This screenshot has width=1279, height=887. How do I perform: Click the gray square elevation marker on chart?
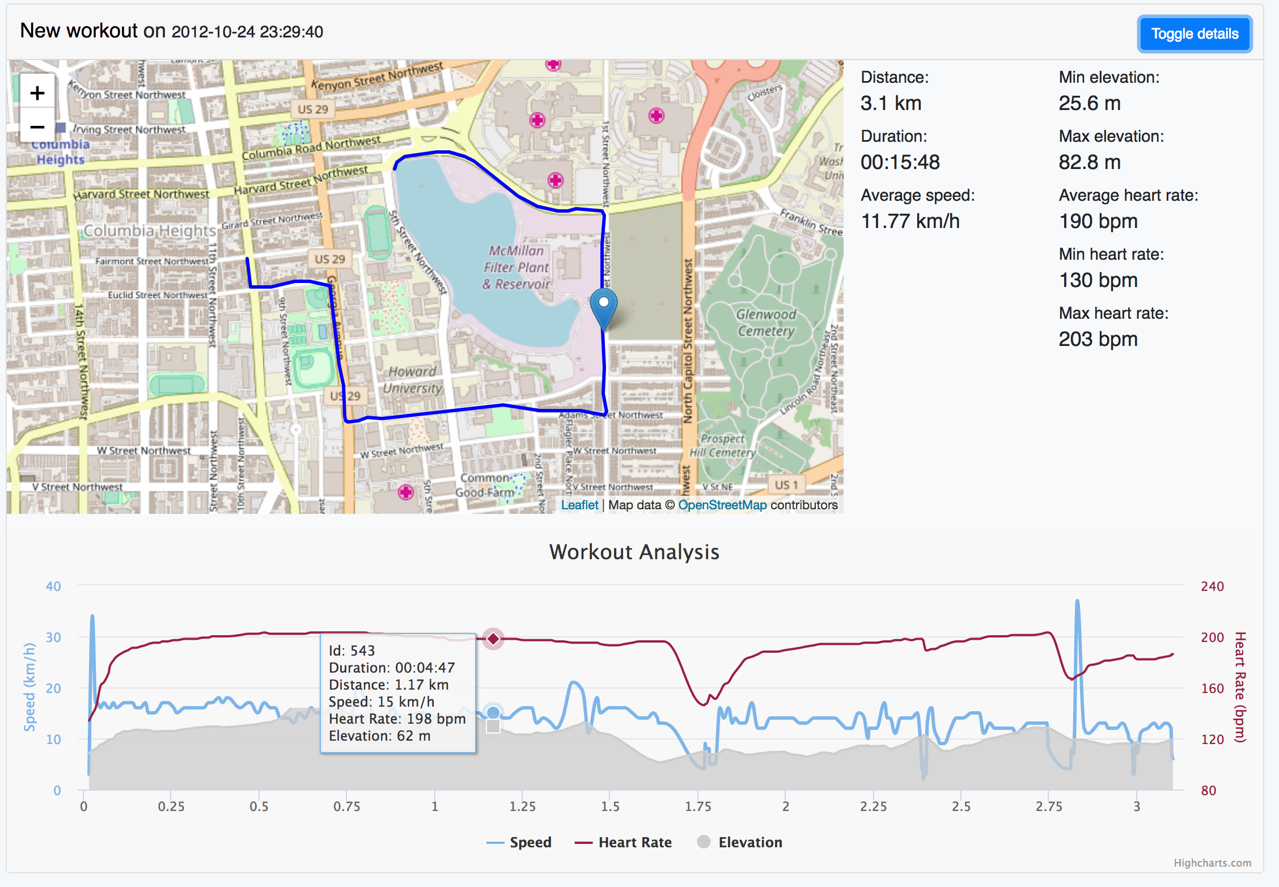point(493,727)
